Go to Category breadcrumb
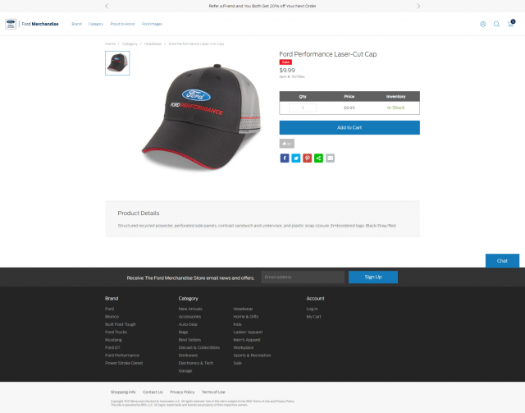The width and height of the screenshot is (525, 413). tap(130, 44)
